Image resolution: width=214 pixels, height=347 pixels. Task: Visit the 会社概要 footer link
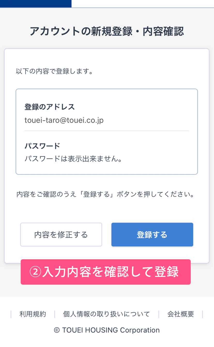click(x=180, y=314)
